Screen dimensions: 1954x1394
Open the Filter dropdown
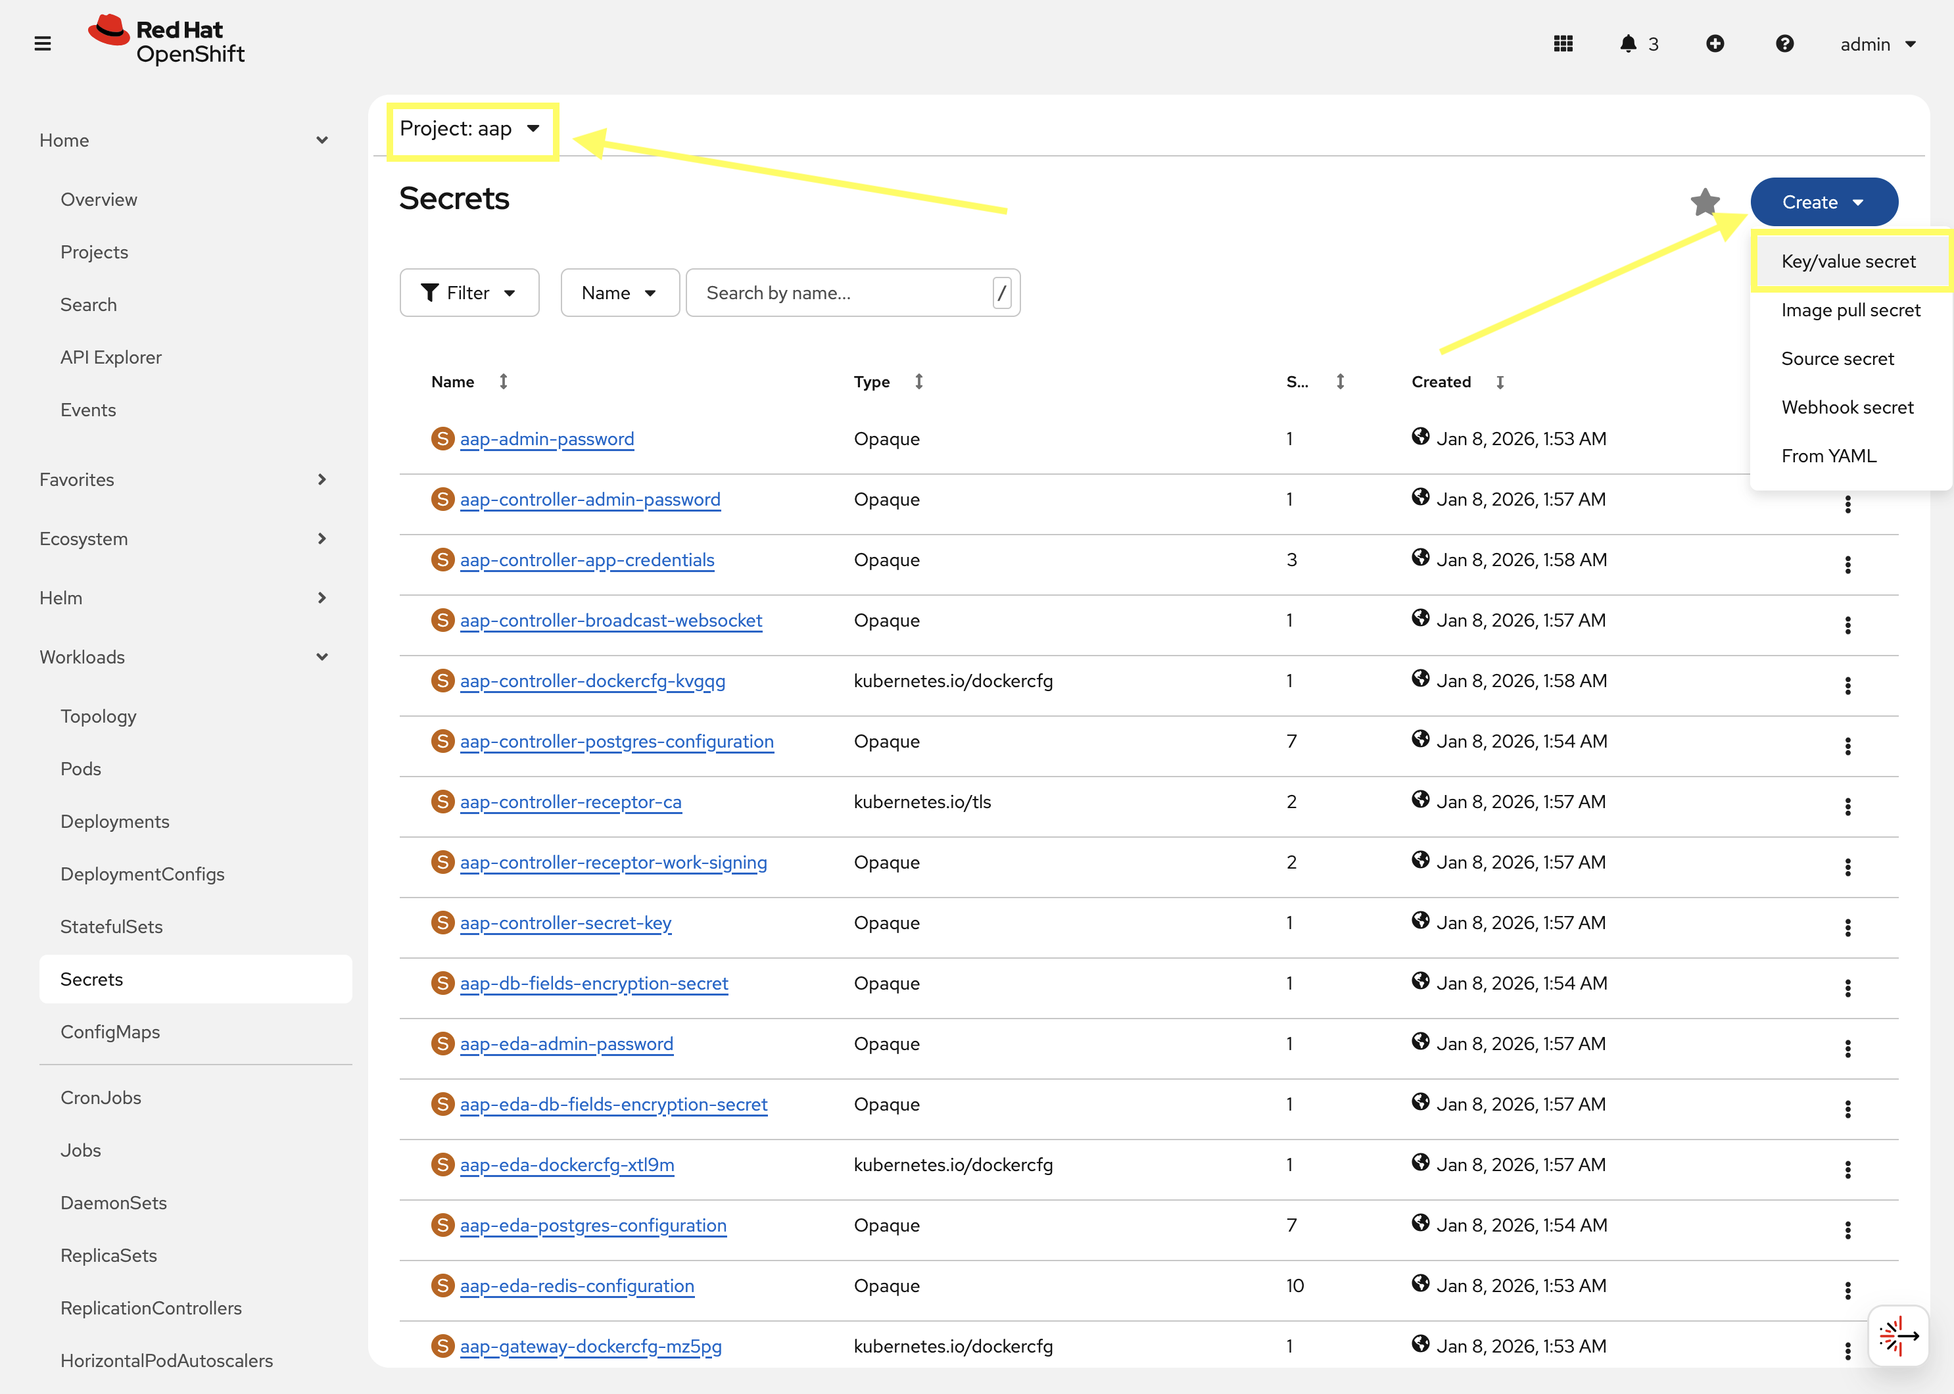(469, 293)
